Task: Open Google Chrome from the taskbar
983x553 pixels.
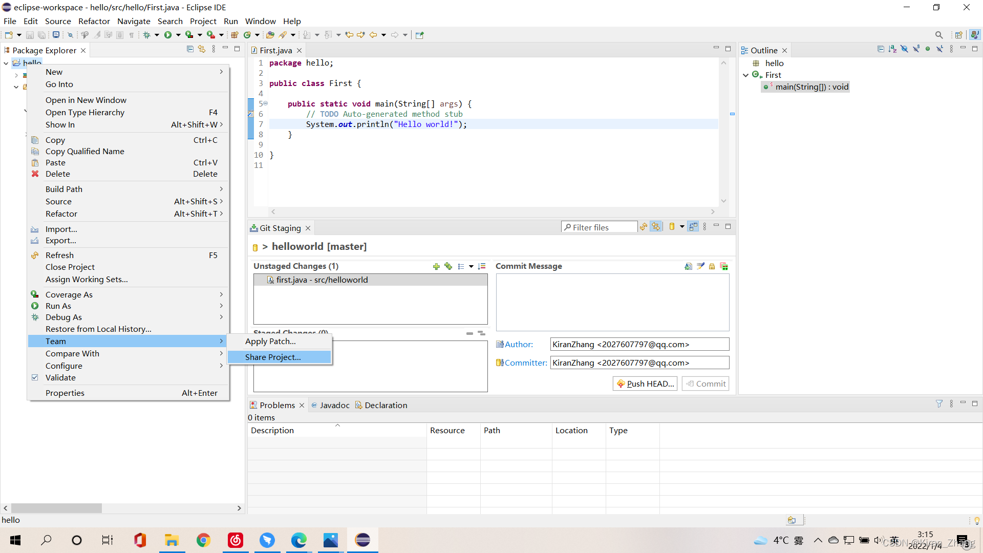Action: 203,540
